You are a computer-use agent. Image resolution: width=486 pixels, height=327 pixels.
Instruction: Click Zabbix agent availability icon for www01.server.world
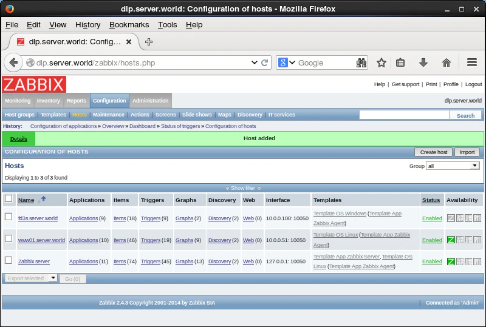[451, 240]
